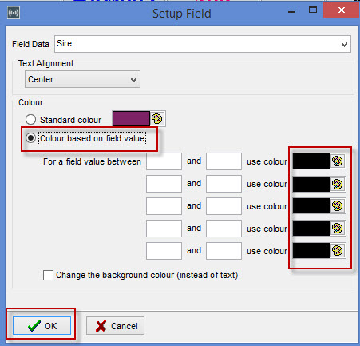
Task: Click the app icon in the title bar
Action: [x=14, y=13]
